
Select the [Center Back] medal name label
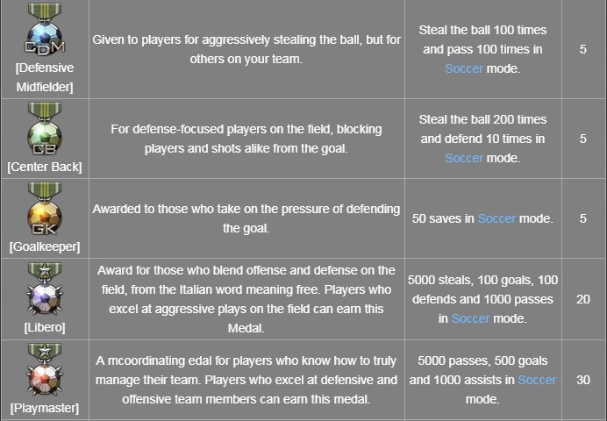[44, 167]
